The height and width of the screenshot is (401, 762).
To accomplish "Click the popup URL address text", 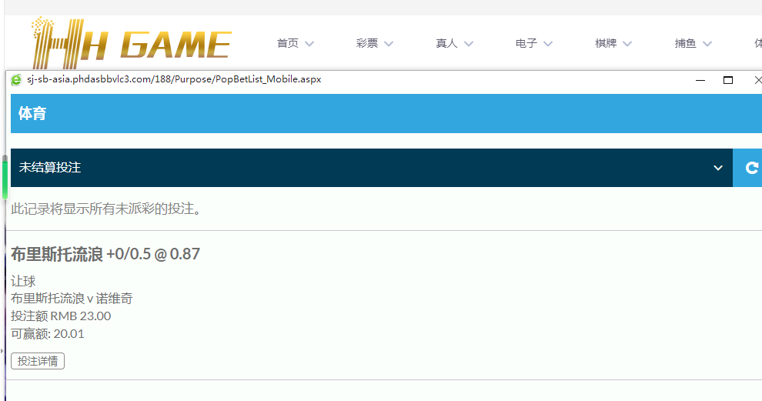I will [174, 79].
